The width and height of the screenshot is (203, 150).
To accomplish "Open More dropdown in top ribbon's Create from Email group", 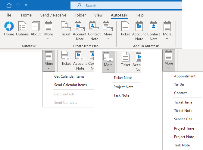I will [108, 31].
